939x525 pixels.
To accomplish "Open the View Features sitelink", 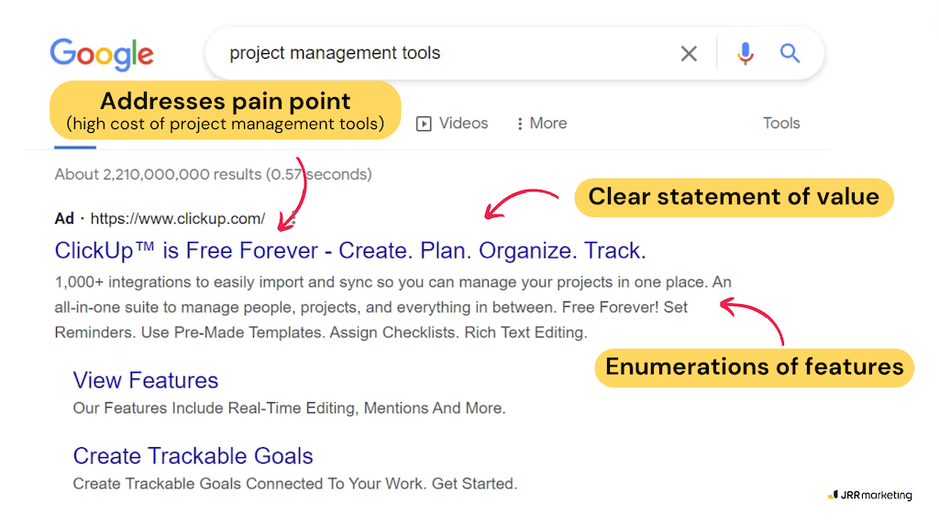I will (x=146, y=380).
